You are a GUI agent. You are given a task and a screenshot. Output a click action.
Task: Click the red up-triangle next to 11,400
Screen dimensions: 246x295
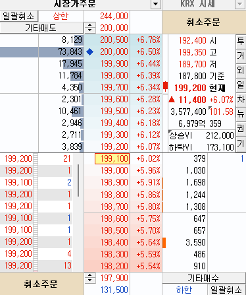click(172, 100)
